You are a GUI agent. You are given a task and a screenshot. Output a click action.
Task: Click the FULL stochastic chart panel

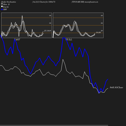click(78, 25)
